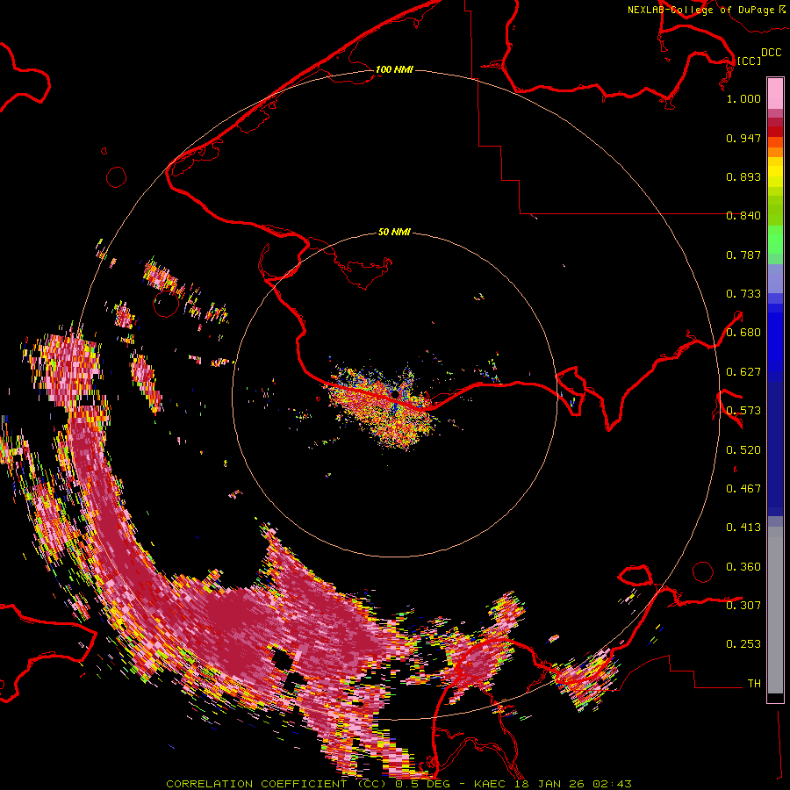
Task: Click the TH threshold label
Action: click(754, 684)
